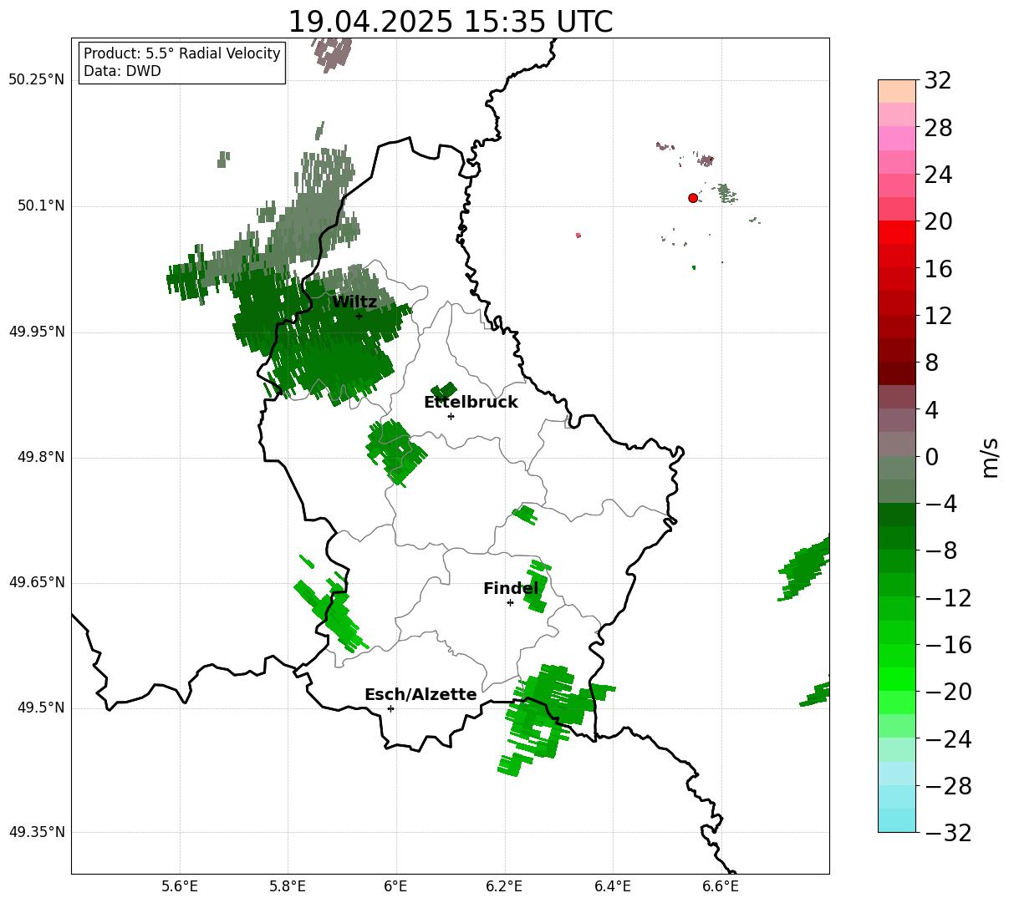Click the 6.2°E longitude tick label
Image resolution: width=1009 pixels, height=903 pixels.
[505, 886]
